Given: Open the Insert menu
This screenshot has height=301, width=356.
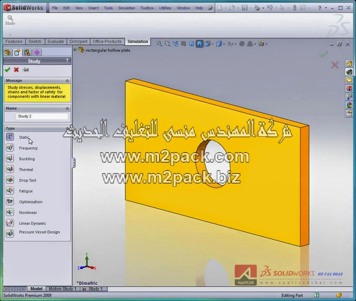Looking at the screenshot, I should pyautogui.click(x=93, y=8).
